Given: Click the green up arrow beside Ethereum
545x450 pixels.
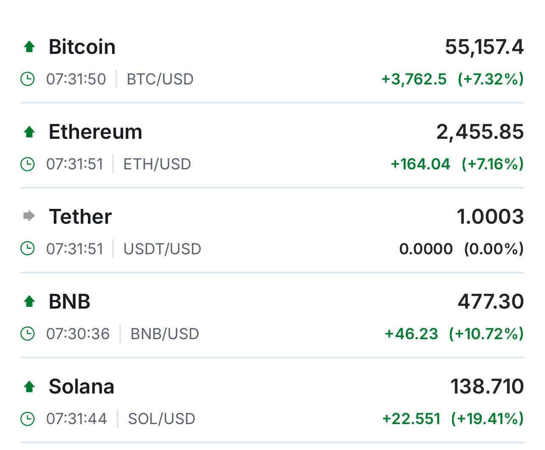Looking at the screenshot, I should click(29, 132).
